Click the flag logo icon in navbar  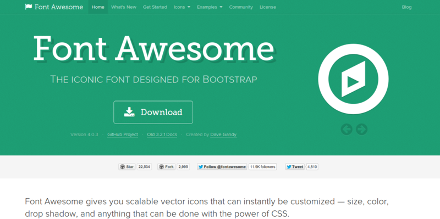click(29, 7)
